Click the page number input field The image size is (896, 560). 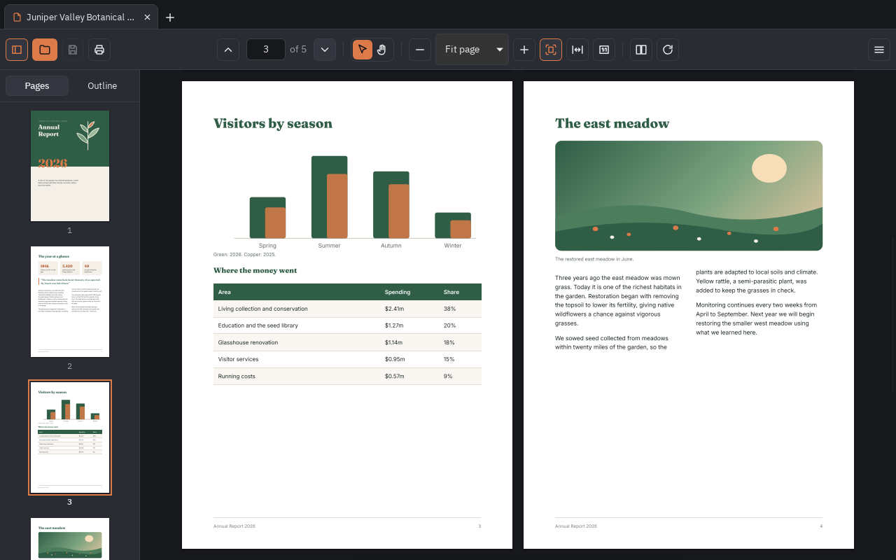click(266, 49)
